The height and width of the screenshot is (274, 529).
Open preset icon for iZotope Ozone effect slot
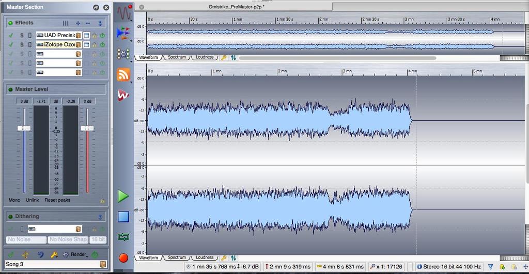click(x=79, y=44)
